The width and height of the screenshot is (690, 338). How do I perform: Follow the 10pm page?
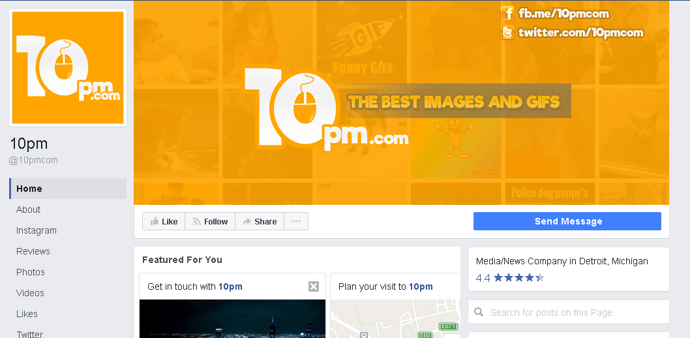[x=210, y=221]
